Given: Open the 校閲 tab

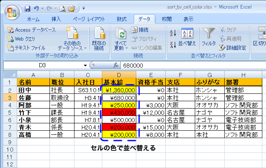Looking at the screenshot, I should coord(167,19).
